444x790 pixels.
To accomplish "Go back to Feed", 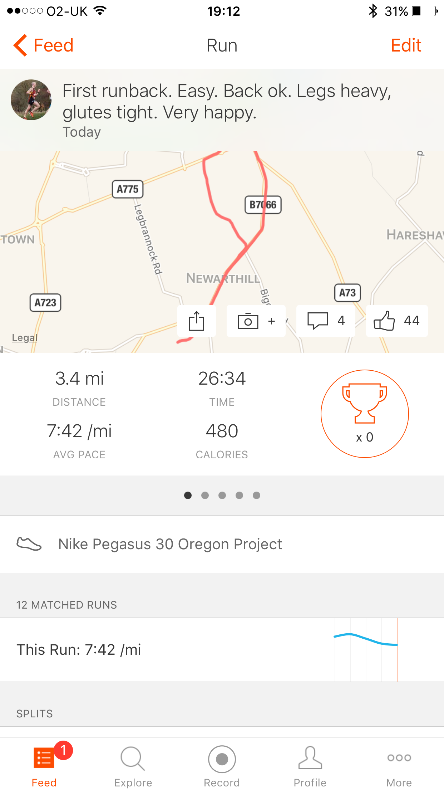I will [44, 45].
